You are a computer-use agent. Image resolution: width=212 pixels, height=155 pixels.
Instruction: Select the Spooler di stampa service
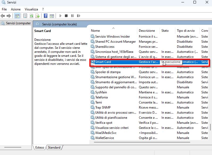[108, 72]
